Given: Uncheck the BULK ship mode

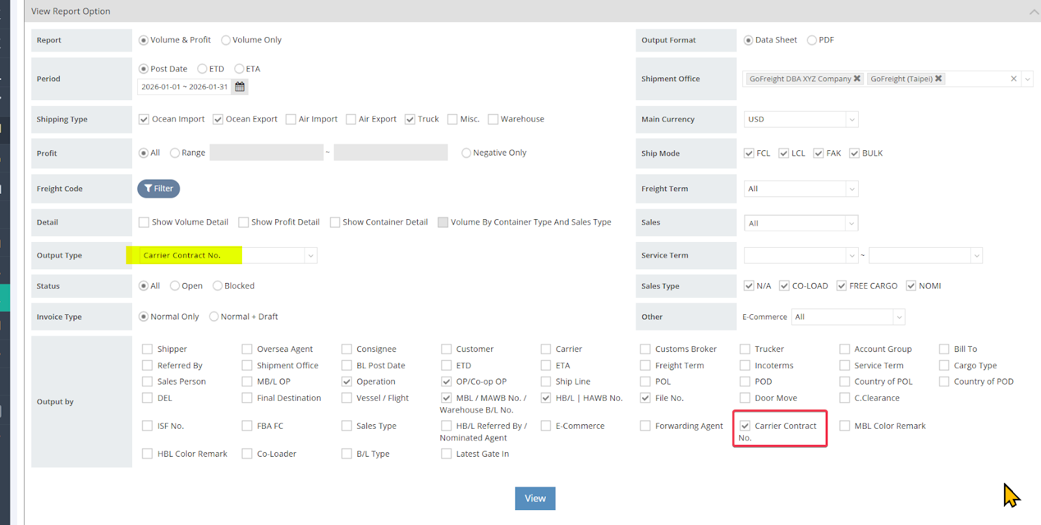Looking at the screenshot, I should 854,154.
